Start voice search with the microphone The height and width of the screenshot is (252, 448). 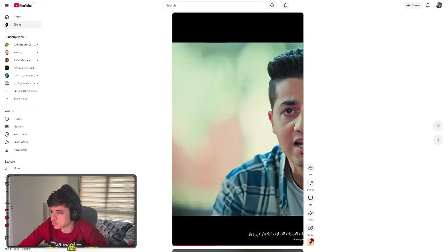[x=285, y=6]
